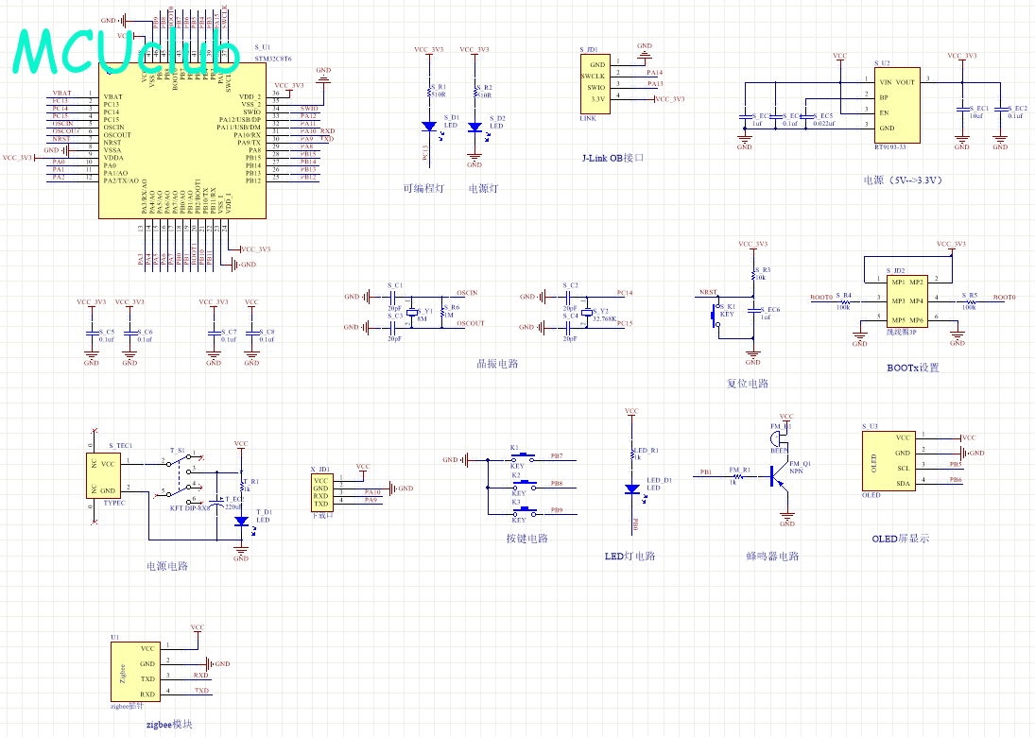Click the OLED display module block
The width and height of the screenshot is (1035, 737).
[x=888, y=460]
